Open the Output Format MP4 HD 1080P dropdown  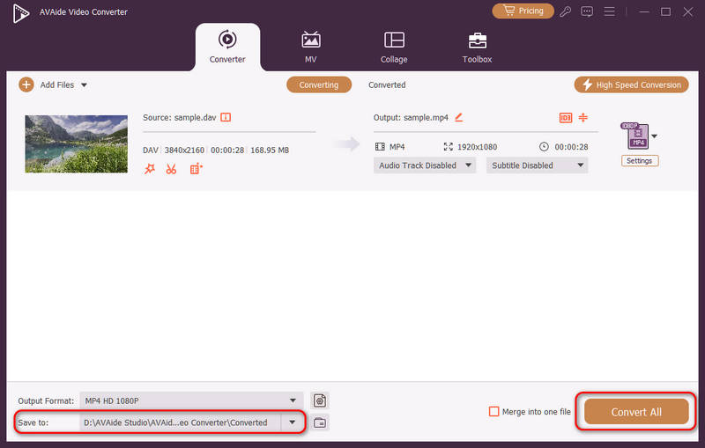191,400
